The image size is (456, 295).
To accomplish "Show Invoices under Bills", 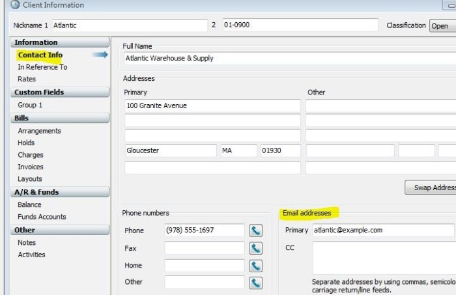I will 31,167.
